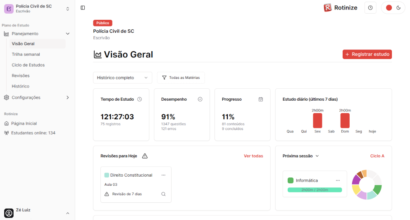Click the Desempenho check circle icon

pyautogui.click(x=200, y=99)
